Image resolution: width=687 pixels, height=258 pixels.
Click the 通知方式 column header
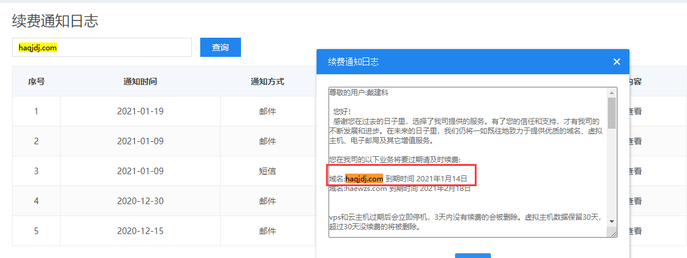[x=267, y=81]
